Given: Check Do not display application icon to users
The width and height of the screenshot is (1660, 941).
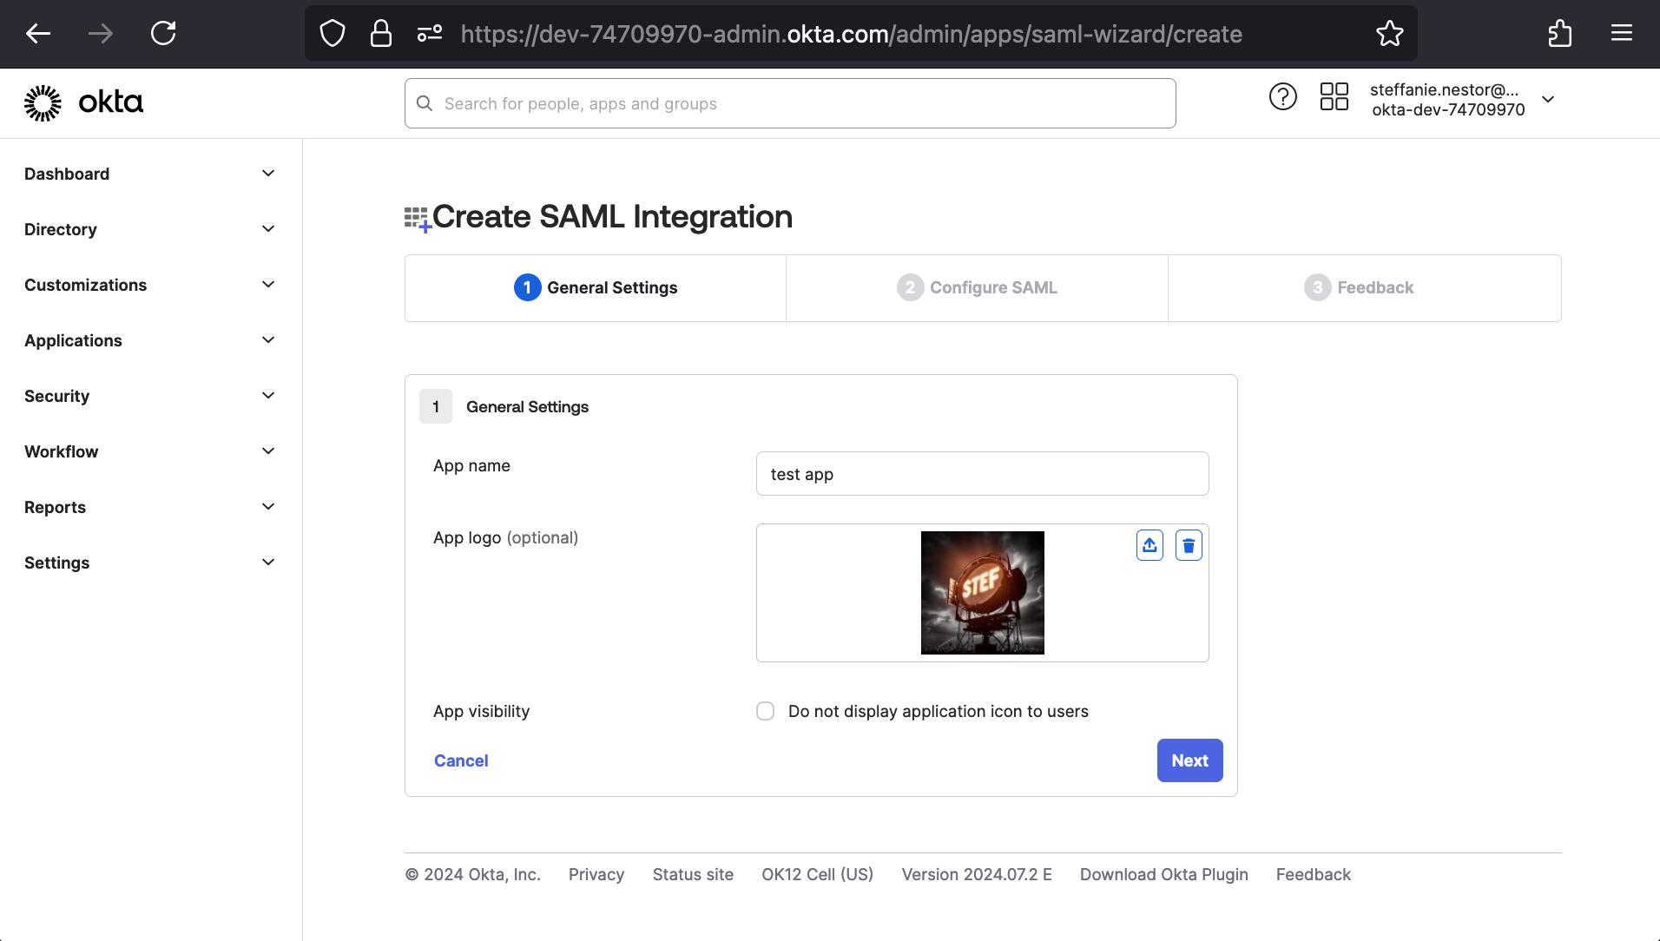Looking at the screenshot, I should (765, 711).
